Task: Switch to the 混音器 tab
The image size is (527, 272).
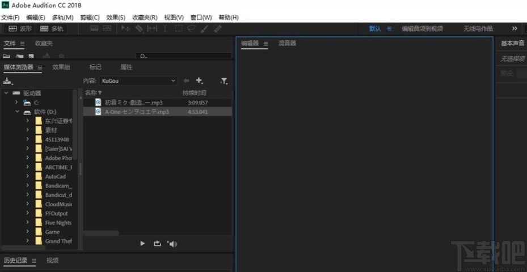Action: [287, 43]
